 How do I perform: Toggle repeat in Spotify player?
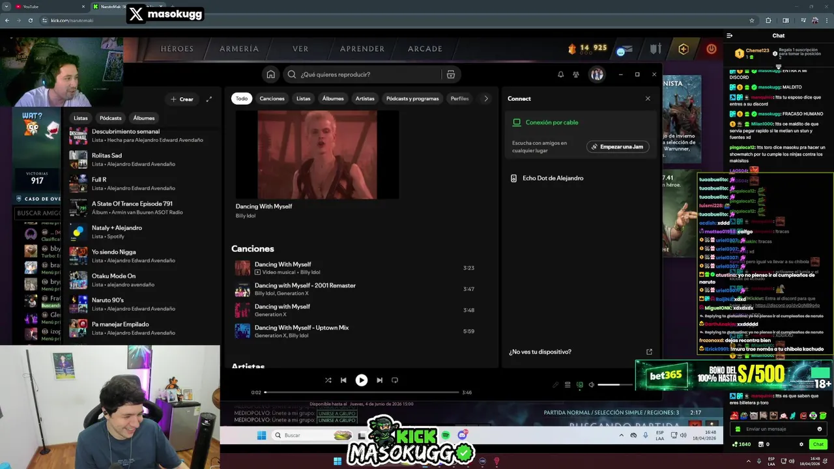[395, 380]
